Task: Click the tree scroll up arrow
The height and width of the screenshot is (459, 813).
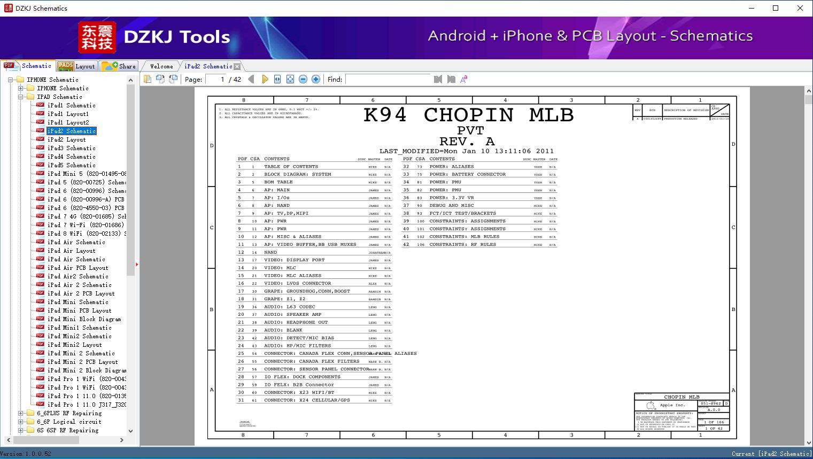Action: pos(130,80)
